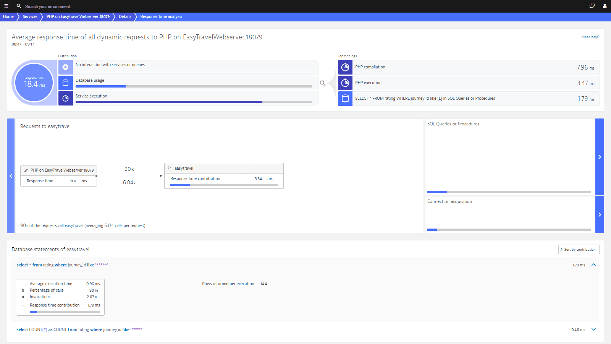Click the Average execution time 0.96 ms value

tap(93, 284)
